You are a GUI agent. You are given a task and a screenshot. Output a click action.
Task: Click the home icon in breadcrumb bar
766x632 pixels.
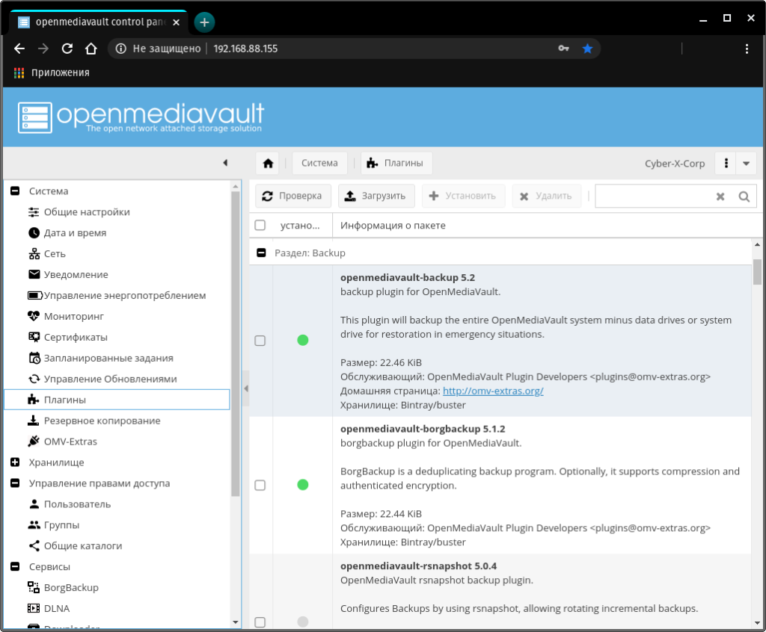click(x=268, y=164)
